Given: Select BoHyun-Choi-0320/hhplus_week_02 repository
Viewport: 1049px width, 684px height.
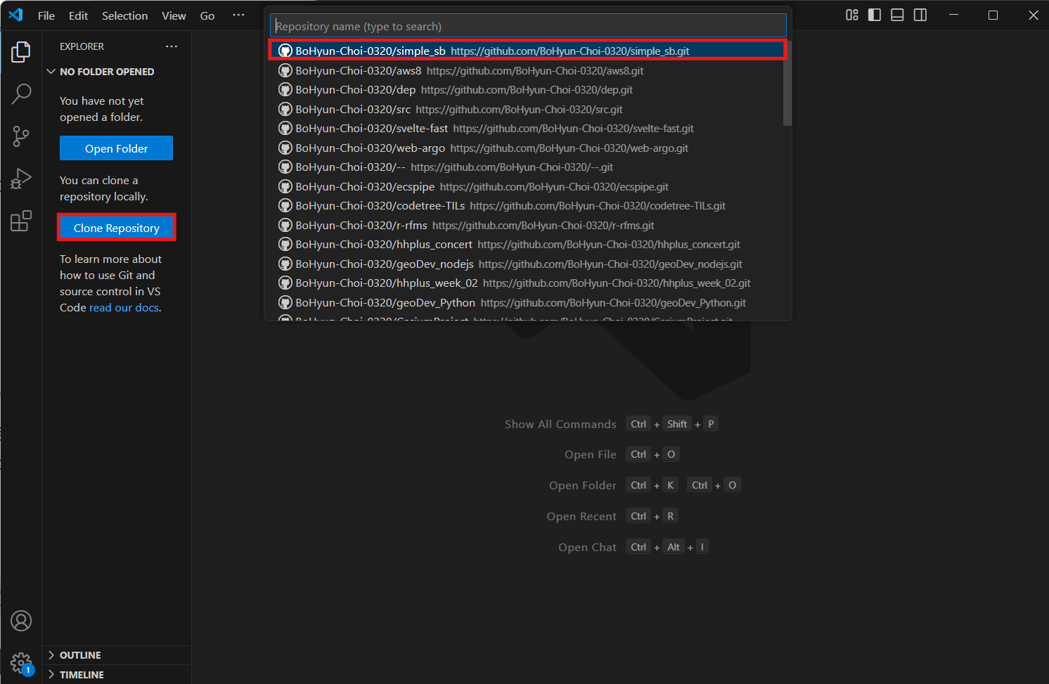Looking at the screenshot, I should [527, 283].
